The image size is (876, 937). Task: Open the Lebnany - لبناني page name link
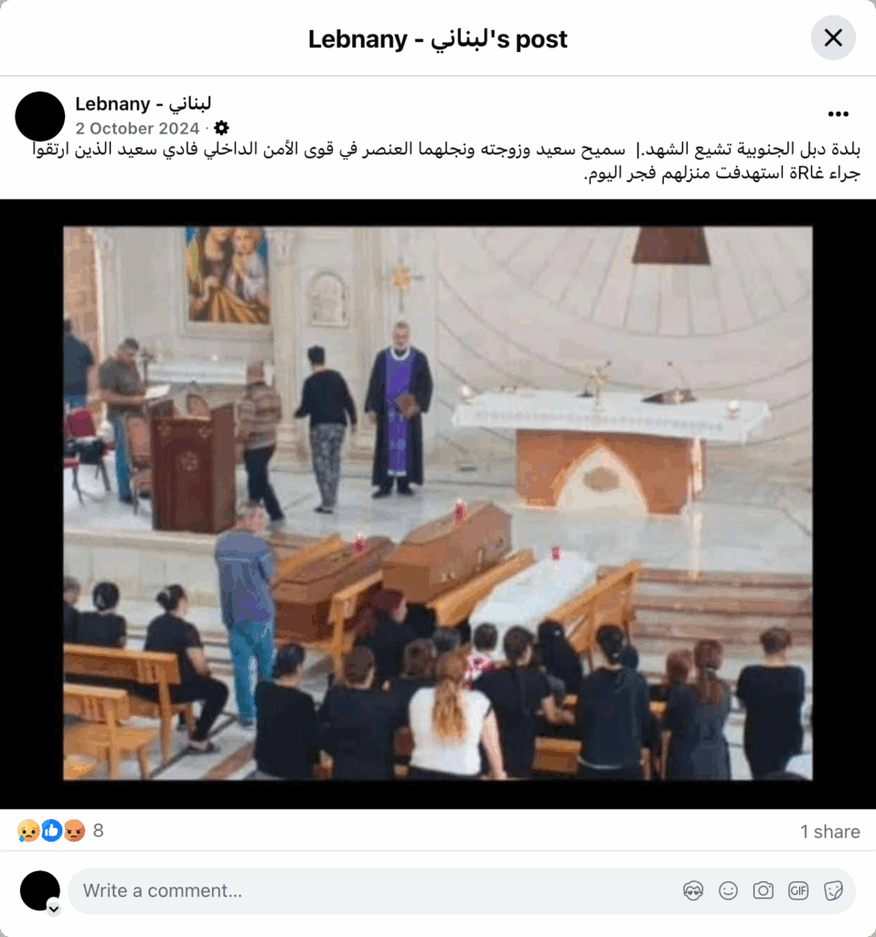pyautogui.click(x=144, y=103)
